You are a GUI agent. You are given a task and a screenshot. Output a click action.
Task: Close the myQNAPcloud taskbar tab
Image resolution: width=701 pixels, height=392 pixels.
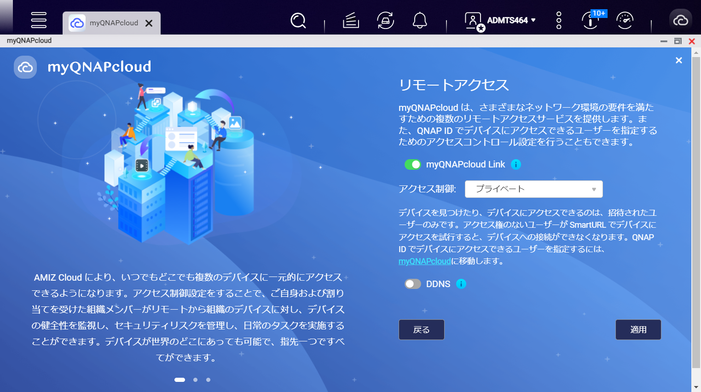click(149, 23)
